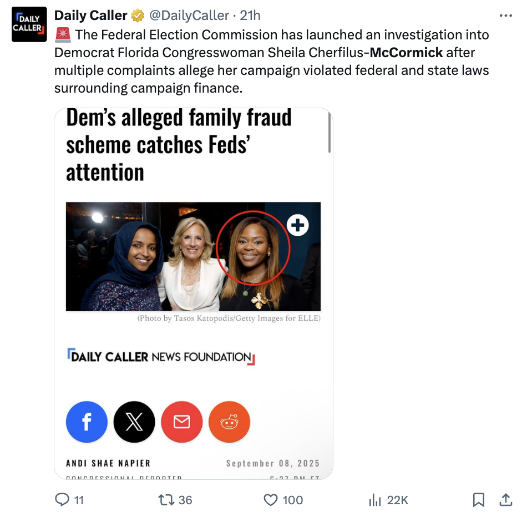Viewport: 527px width, 517px height.
Task: Click author name Andi Shae Napier
Action: 108,463
